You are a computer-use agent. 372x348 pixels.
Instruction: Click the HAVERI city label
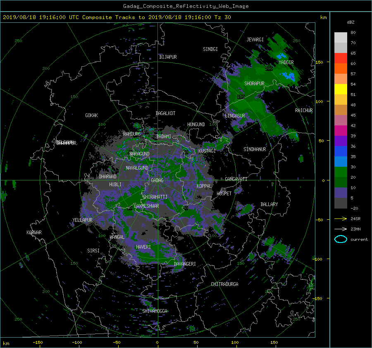pyautogui.click(x=143, y=247)
